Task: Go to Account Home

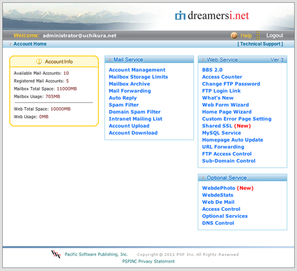Action: 30,44
